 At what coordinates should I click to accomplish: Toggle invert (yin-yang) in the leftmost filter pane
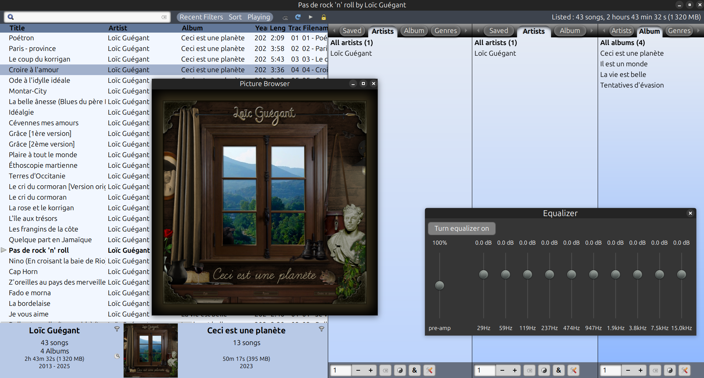400,370
